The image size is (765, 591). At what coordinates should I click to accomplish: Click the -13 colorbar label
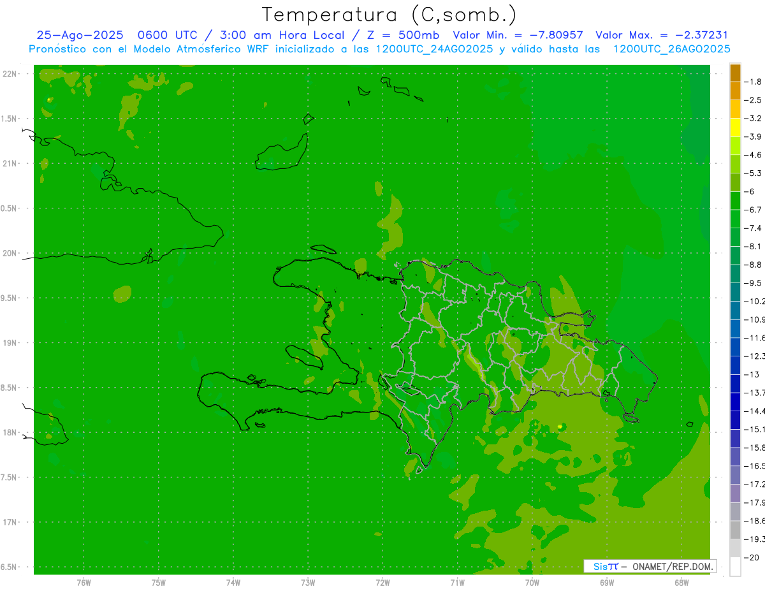click(x=751, y=374)
